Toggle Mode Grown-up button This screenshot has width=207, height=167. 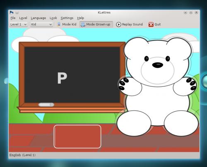[96, 24]
